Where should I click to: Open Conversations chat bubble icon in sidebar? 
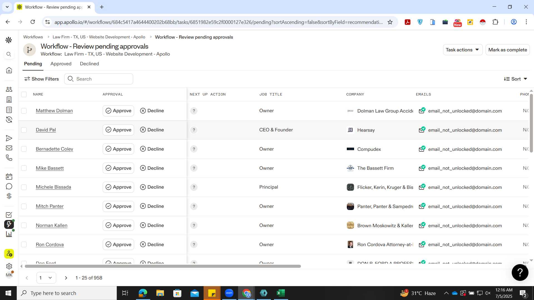click(9, 186)
